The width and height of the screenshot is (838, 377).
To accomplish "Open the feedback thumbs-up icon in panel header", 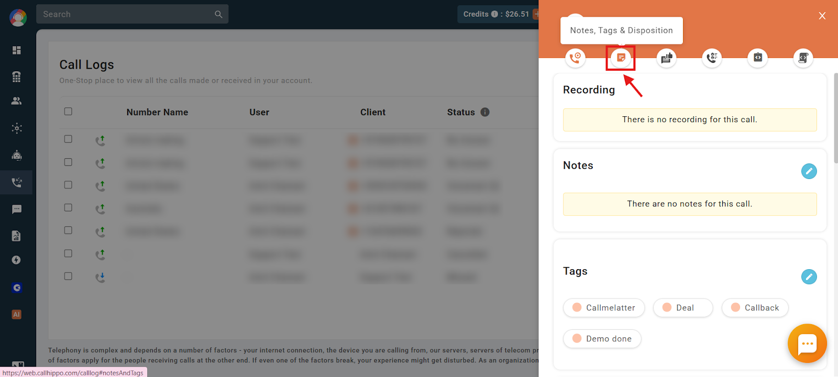I will pos(666,58).
